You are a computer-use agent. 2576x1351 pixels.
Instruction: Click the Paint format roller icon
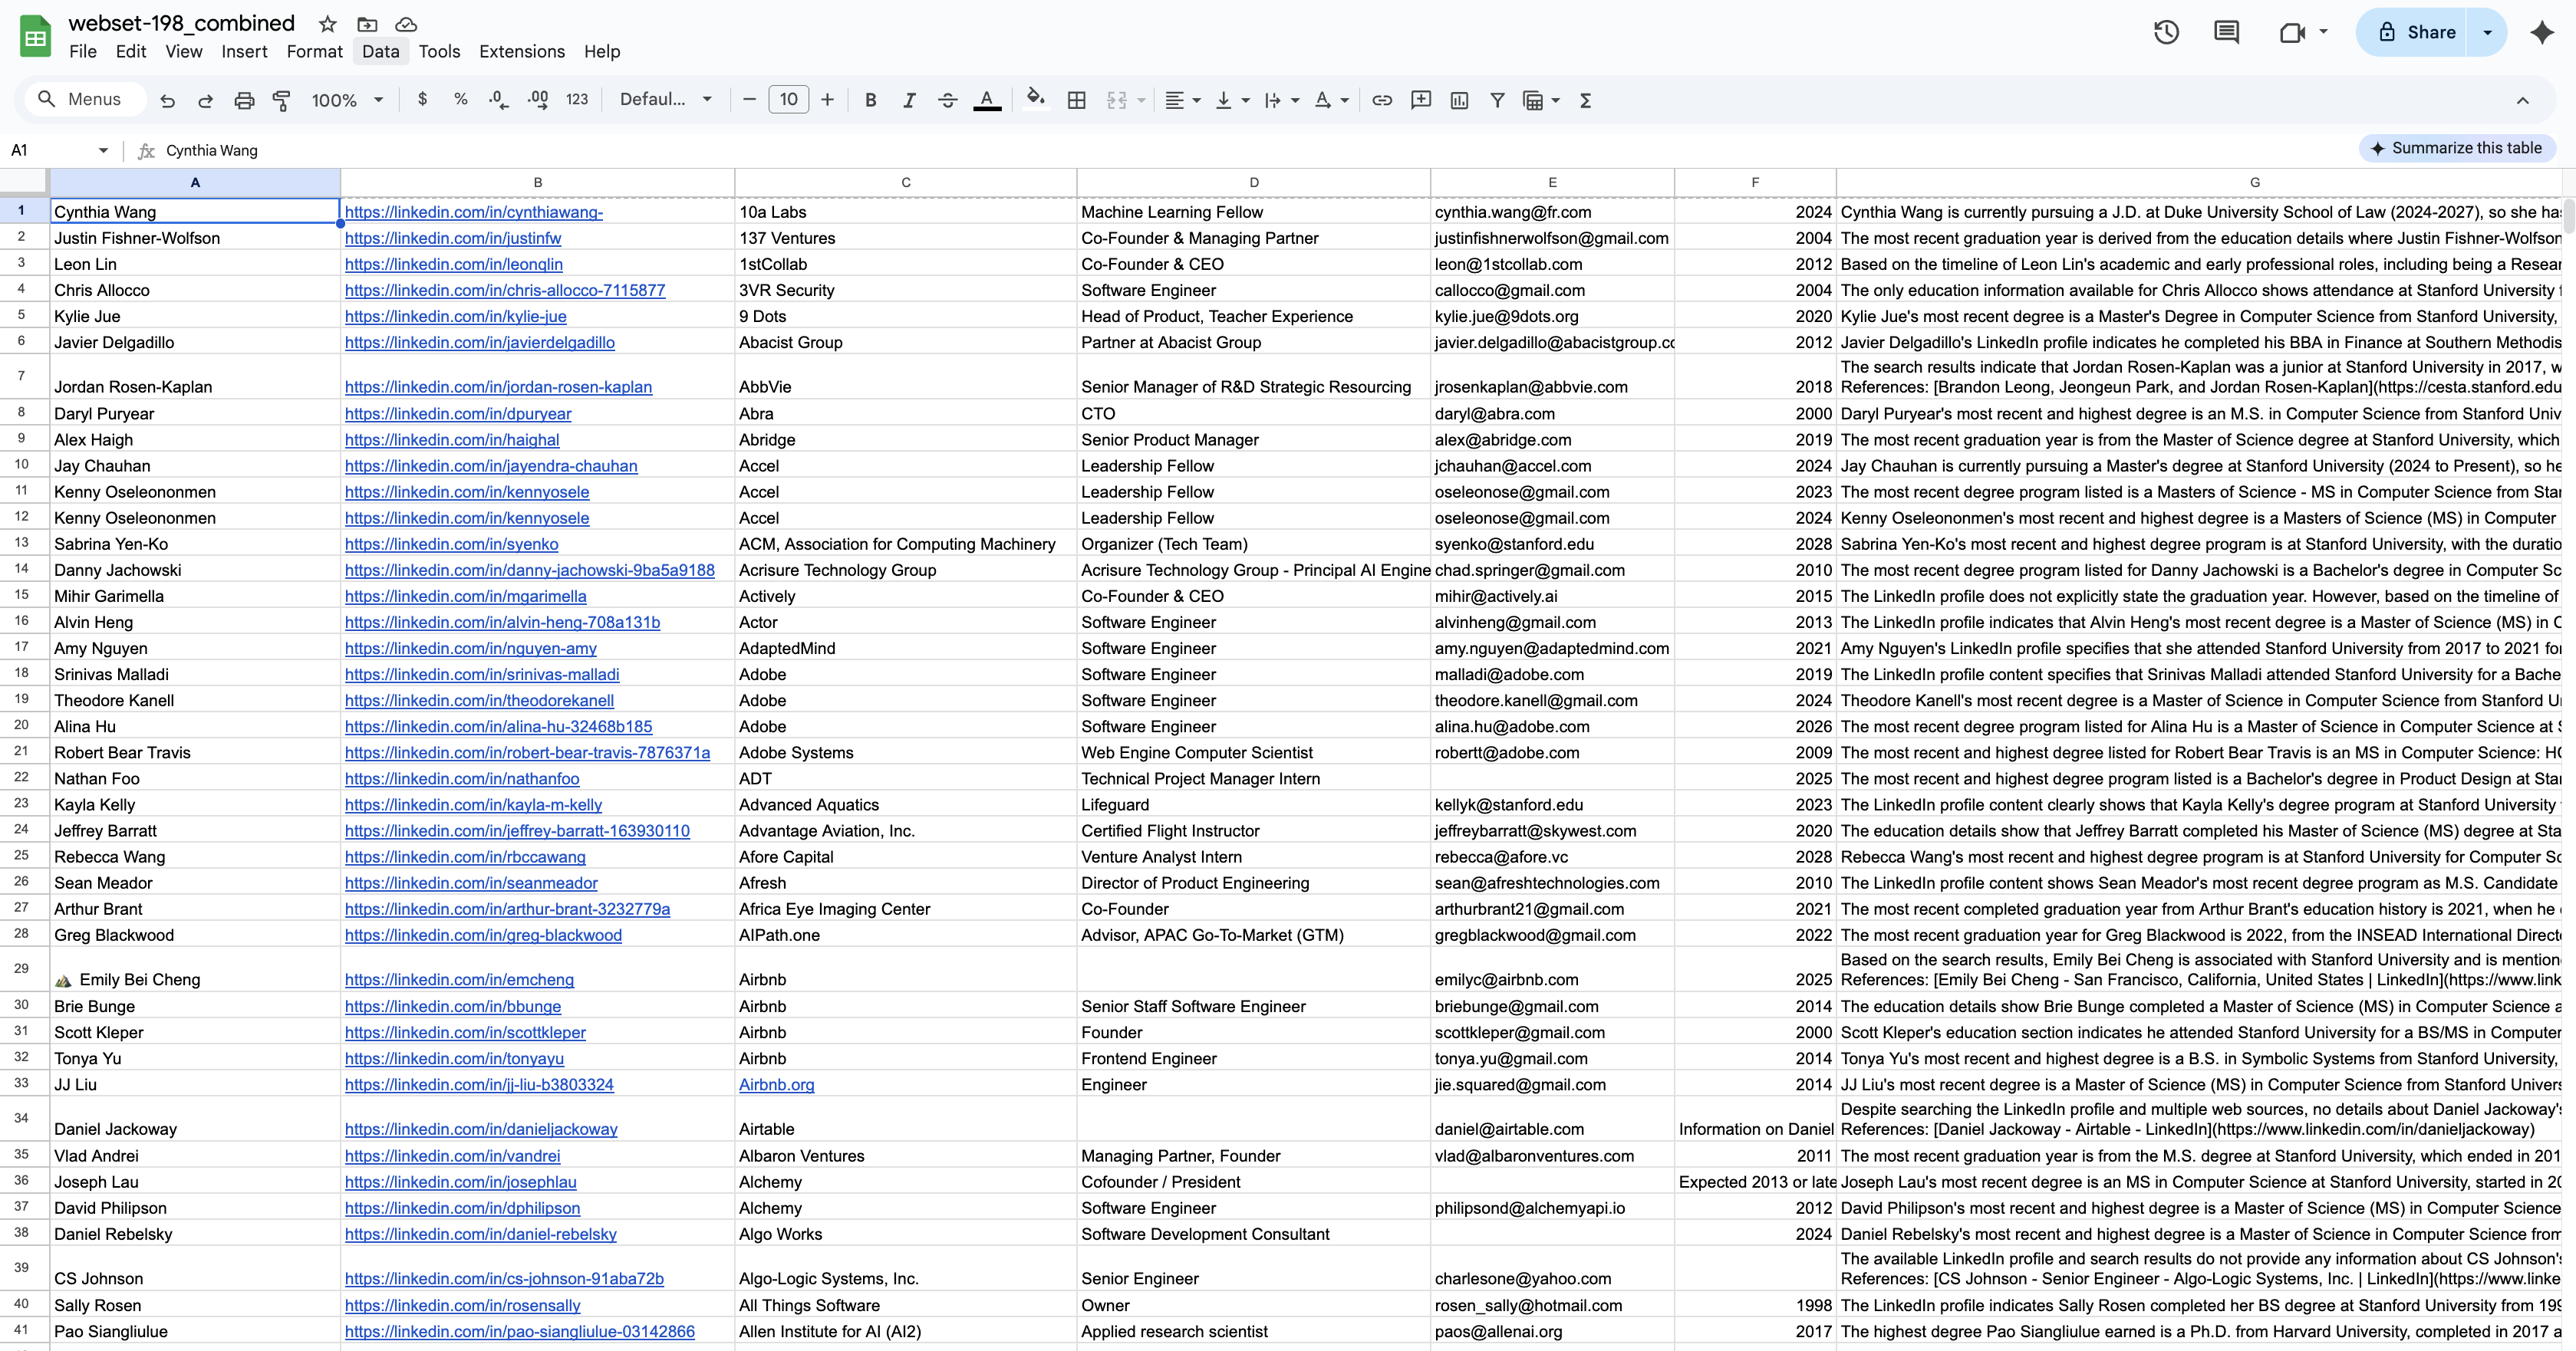pyautogui.click(x=282, y=100)
